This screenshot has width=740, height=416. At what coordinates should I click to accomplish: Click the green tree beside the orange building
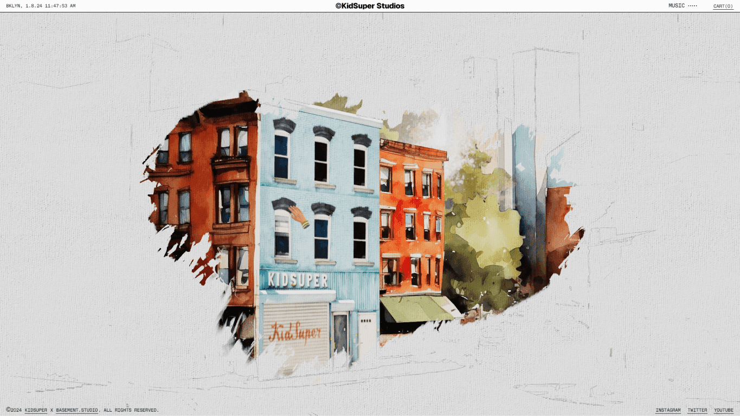[x=480, y=233]
